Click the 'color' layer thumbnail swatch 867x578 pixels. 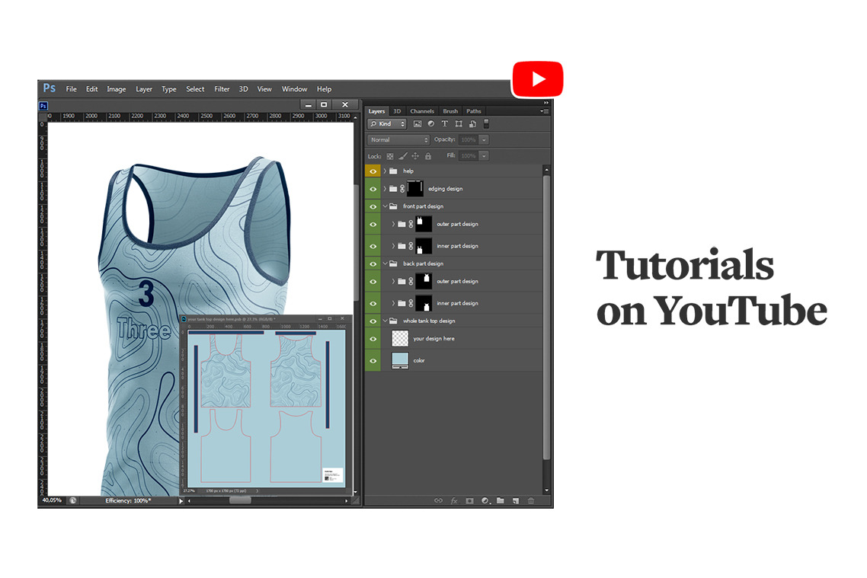click(400, 360)
